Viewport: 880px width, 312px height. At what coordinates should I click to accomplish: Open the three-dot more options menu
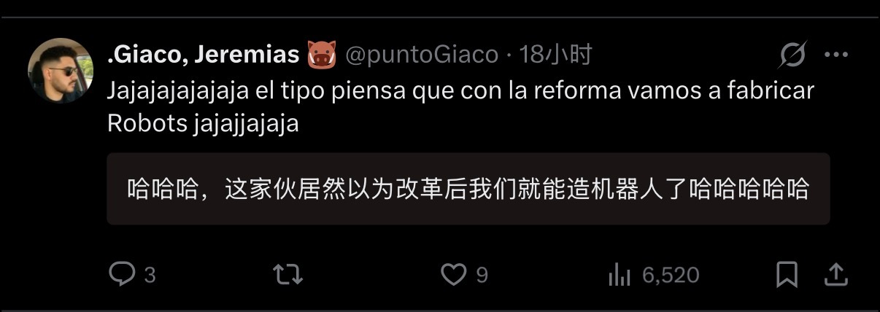point(836,55)
